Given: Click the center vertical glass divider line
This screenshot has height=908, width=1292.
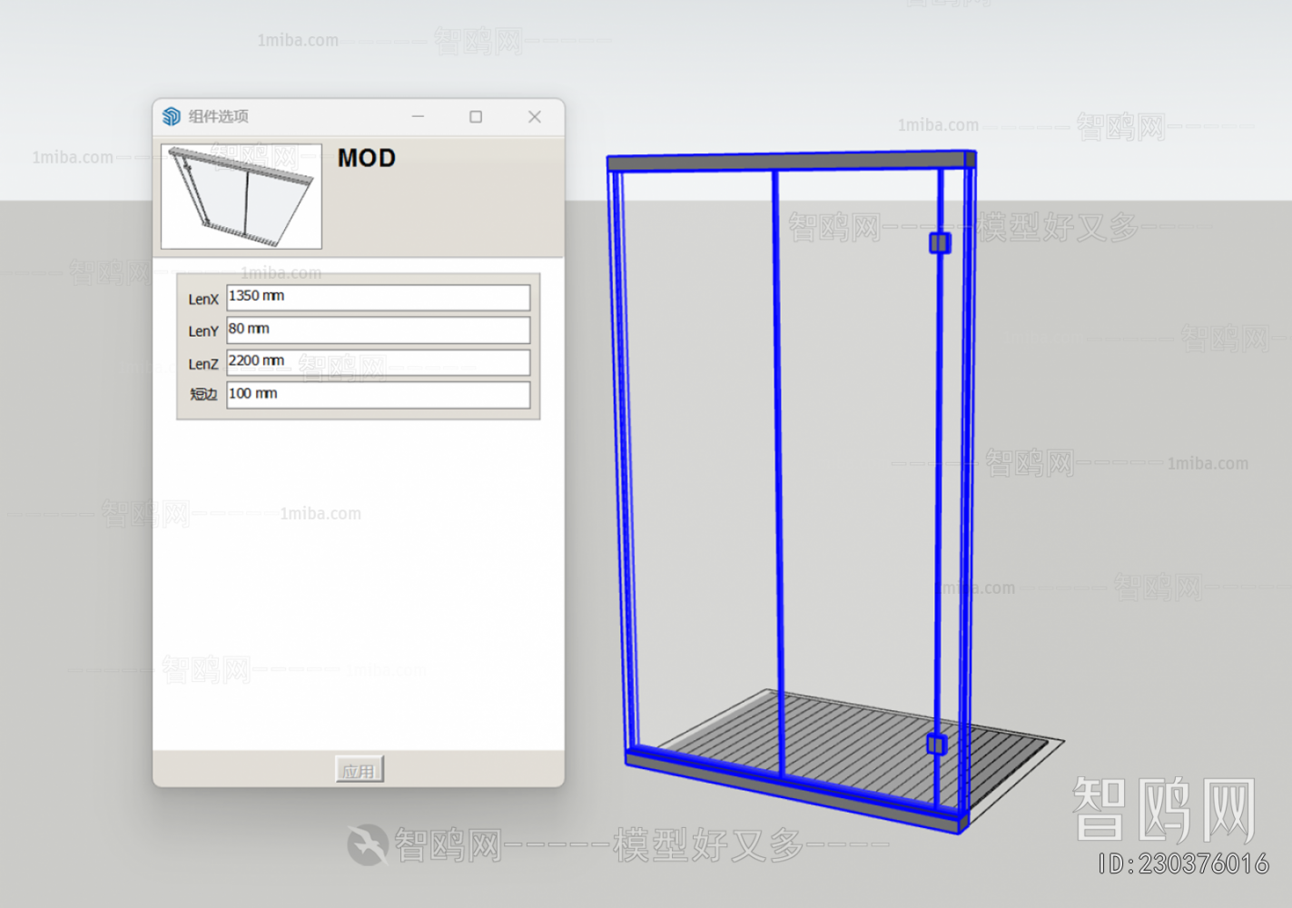Looking at the screenshot, I should point(777,454).
